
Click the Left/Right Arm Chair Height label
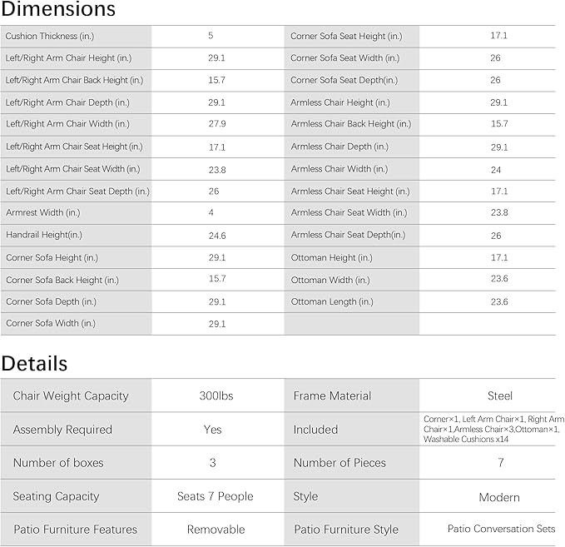click(68, 58)
